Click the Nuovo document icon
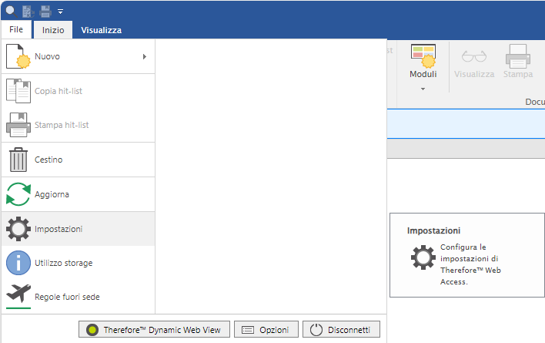545x343 pixels. [x=18, y=57]
